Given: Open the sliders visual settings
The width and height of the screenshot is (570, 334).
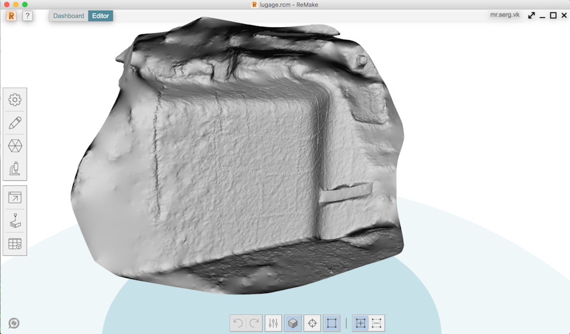Looking at the screenshot, I should coord(273,323).
